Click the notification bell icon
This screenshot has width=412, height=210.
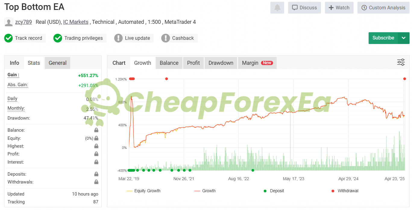point(277,8)
